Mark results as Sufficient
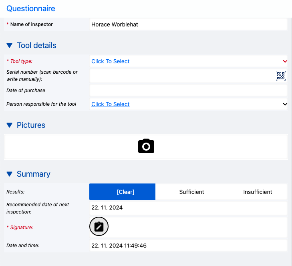292x266 pixels. [191, 192]
